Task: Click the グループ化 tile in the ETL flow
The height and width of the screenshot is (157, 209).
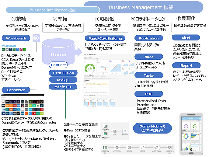Action: 142,148
